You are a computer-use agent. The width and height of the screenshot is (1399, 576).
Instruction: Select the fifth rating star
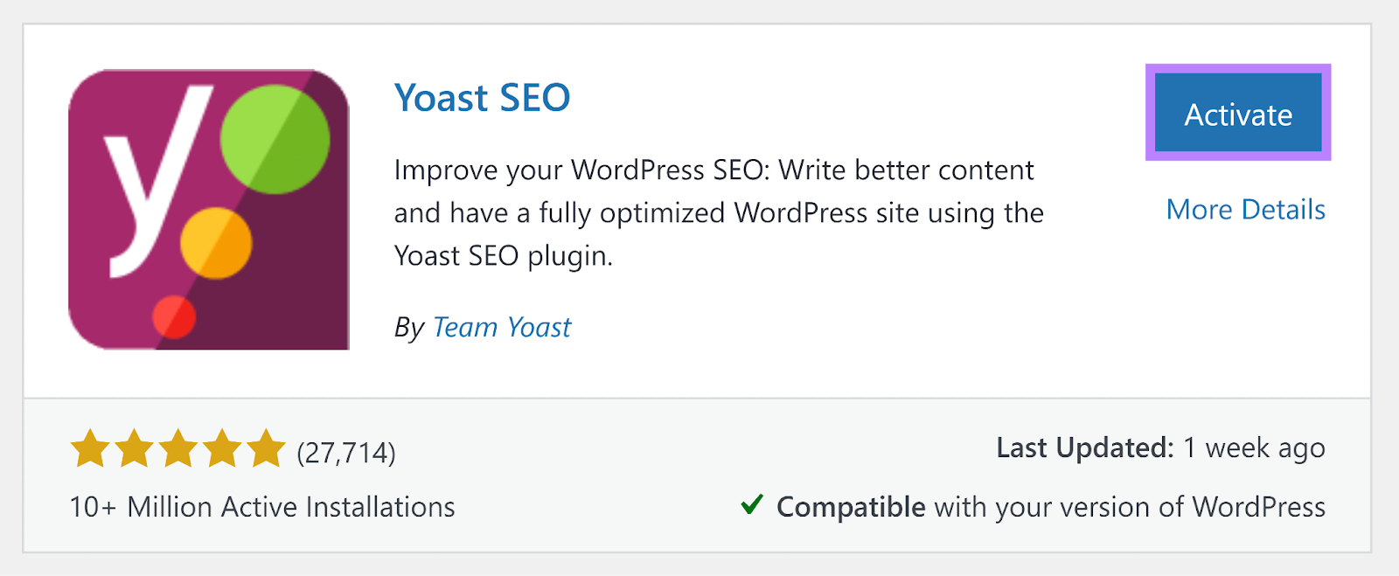pyautogui.click(x=267, y=448)
